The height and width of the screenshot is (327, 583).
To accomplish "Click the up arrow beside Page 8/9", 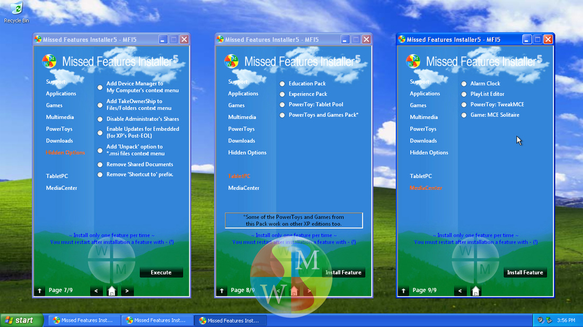I will click(x=222, y=290).
